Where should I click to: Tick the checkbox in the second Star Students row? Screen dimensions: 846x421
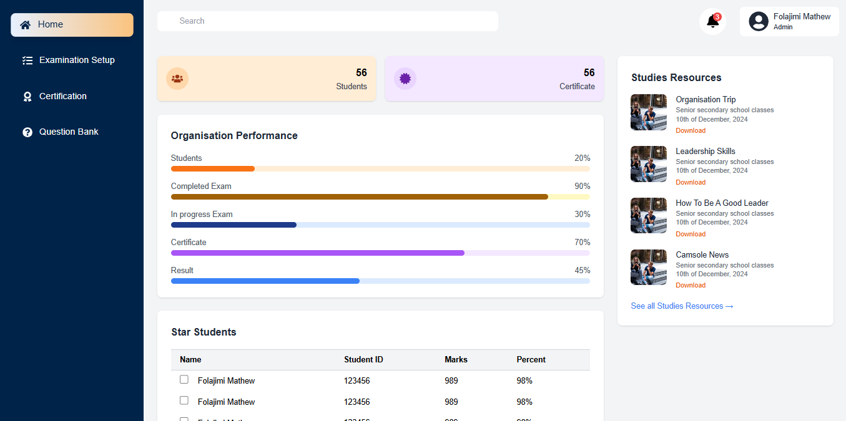click(184, 400)
